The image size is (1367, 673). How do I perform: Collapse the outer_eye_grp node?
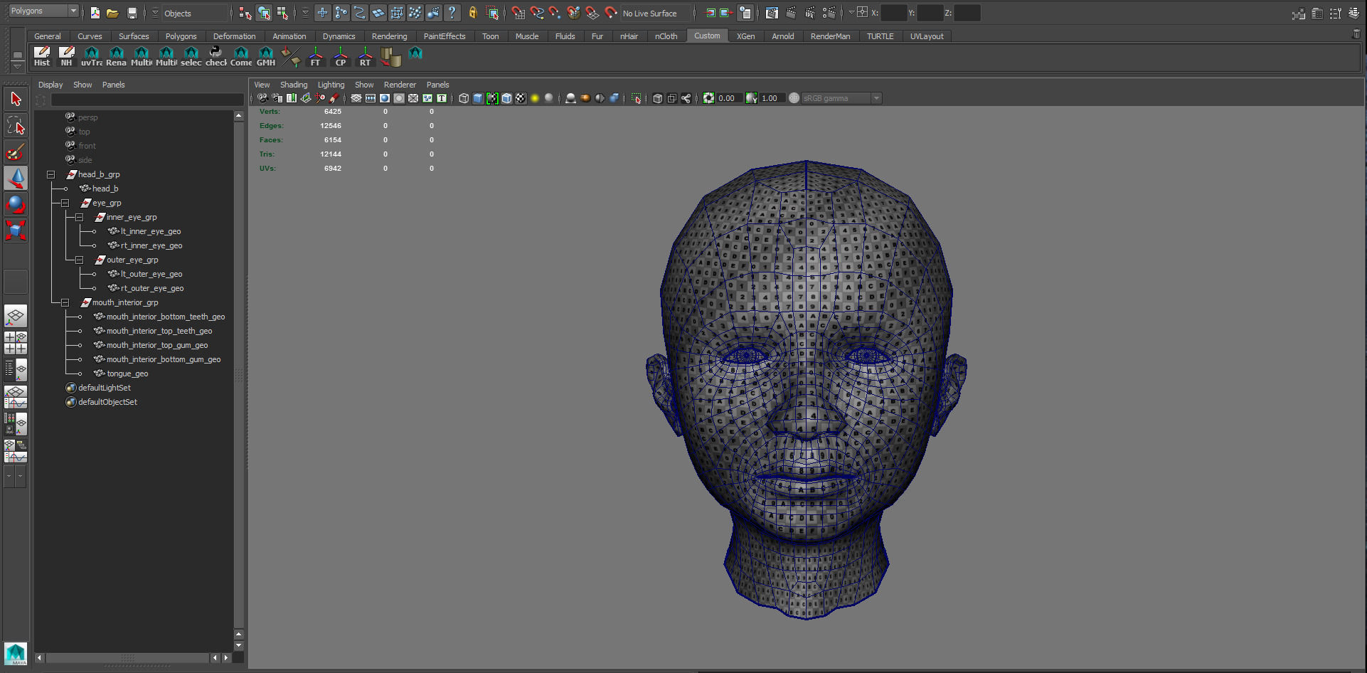click(79, 260)
